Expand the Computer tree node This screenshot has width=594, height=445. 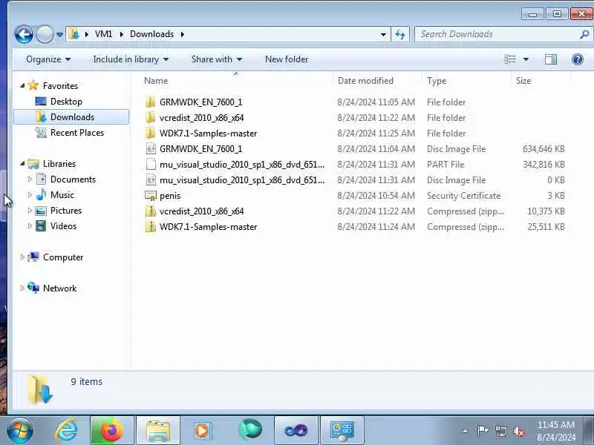tap(22, 257)
